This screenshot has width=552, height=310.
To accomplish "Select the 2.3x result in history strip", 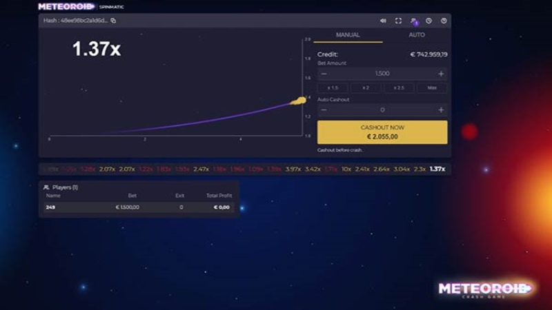I will tap(420, 169).
